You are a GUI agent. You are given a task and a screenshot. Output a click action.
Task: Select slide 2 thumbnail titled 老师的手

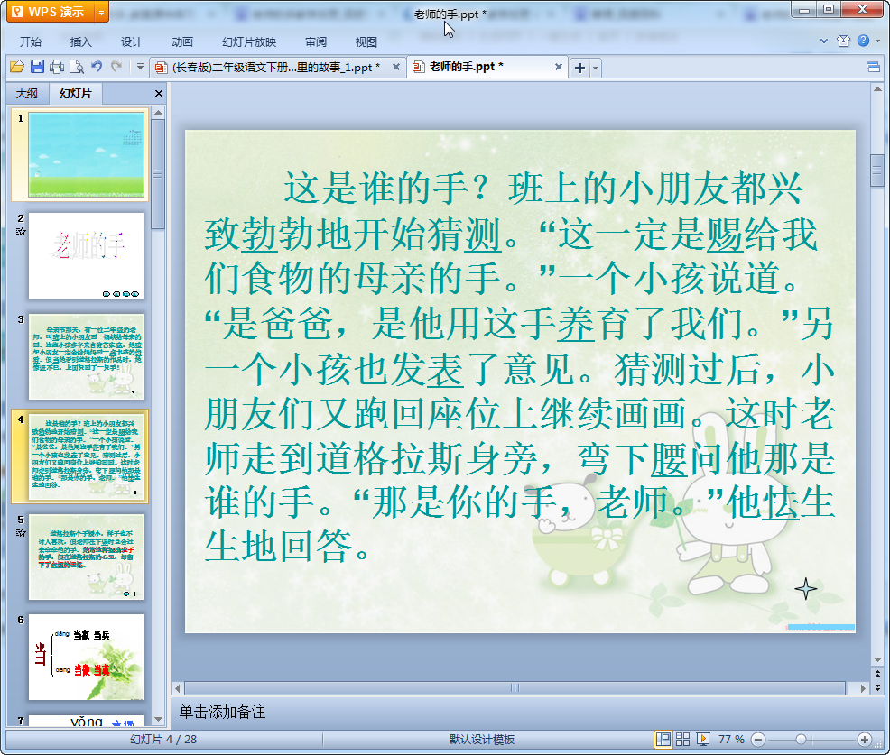pos(87,255)
